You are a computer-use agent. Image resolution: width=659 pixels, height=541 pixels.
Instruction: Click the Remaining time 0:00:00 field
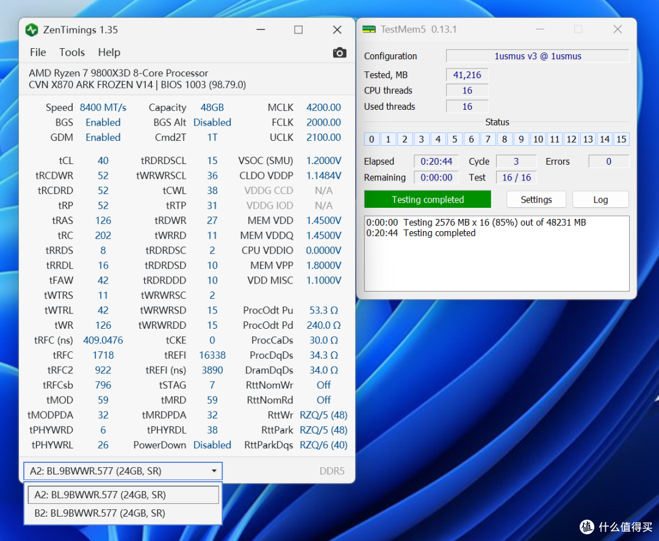(436, 177)
